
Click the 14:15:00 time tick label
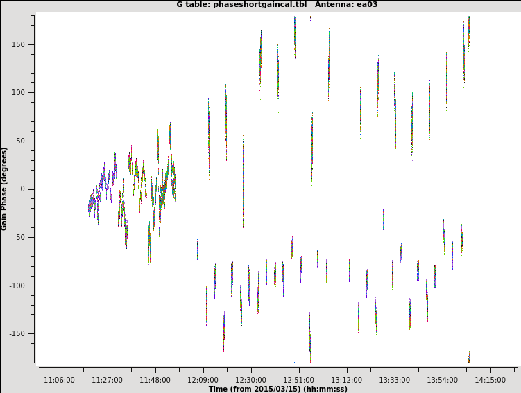[490, 380]
